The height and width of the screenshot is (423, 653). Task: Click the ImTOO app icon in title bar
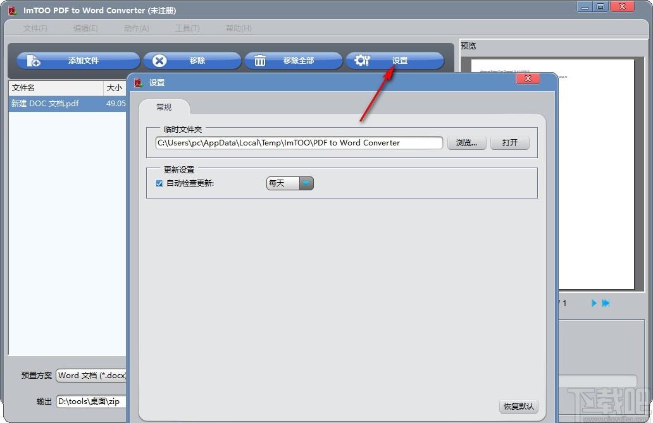pyautogui.click(x=13, y=10)
